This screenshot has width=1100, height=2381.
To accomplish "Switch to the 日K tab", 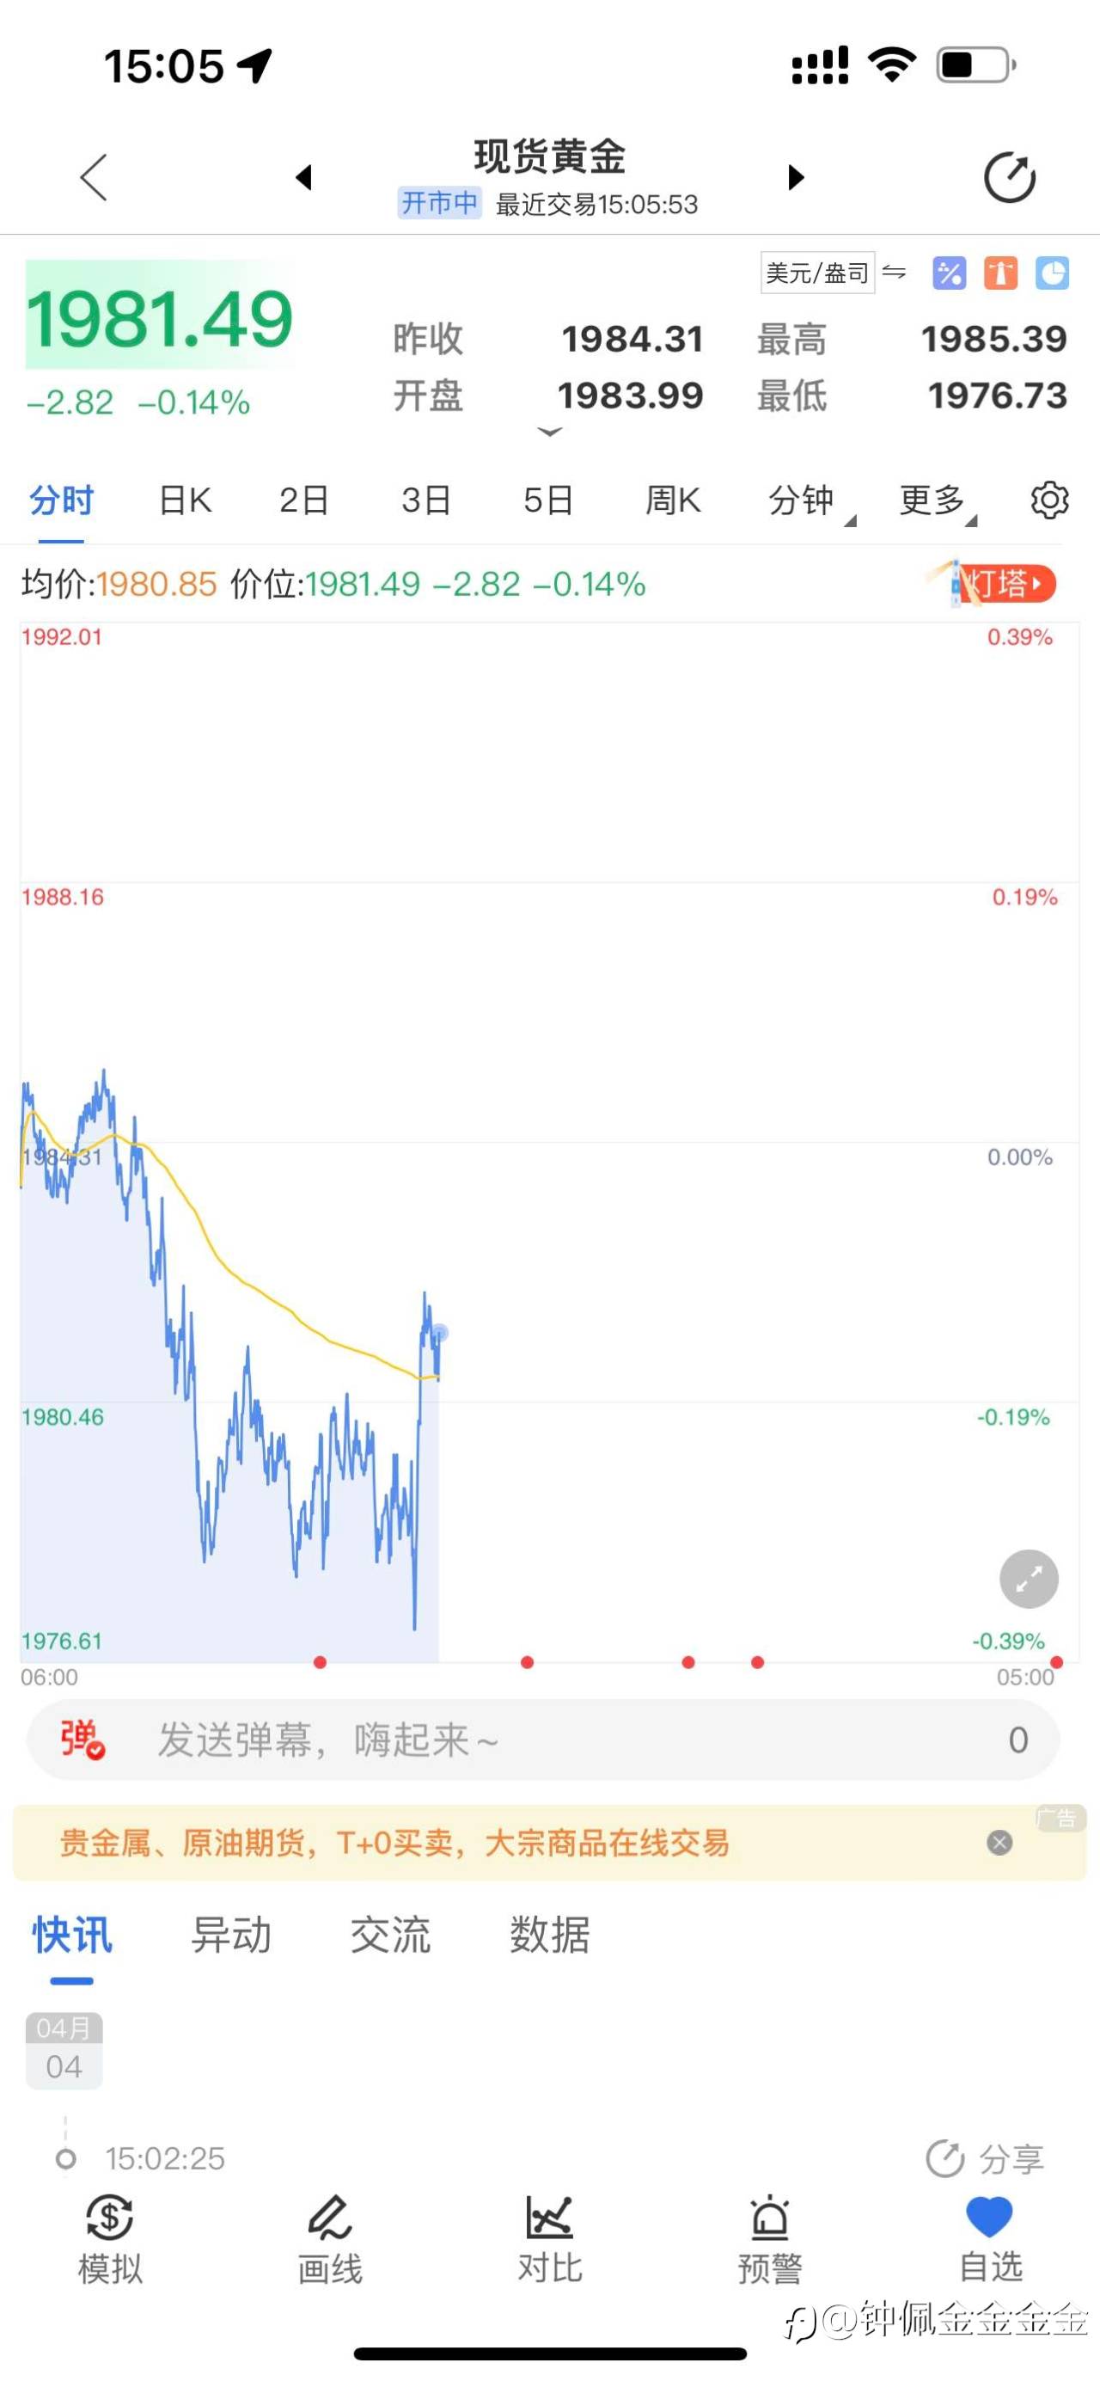I will 186,500.
